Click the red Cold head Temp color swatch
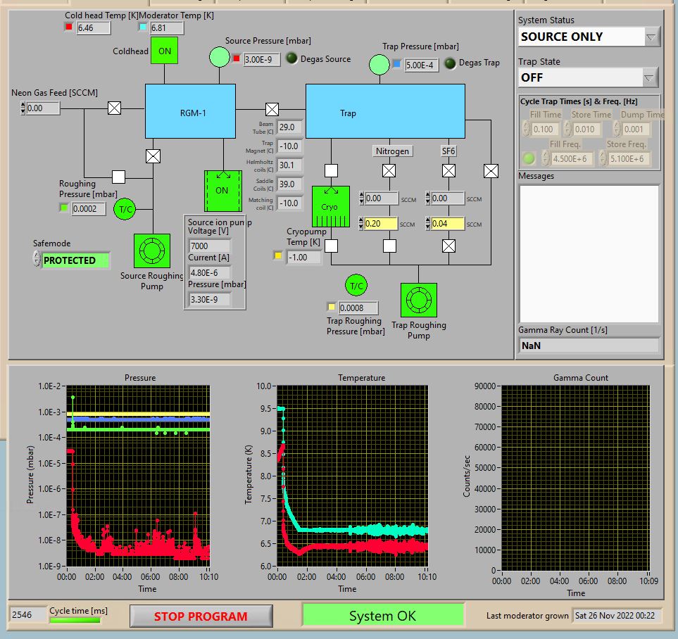The height and width of the screenshot is (639, 678). pyautogui.click(x=69, y=27)
